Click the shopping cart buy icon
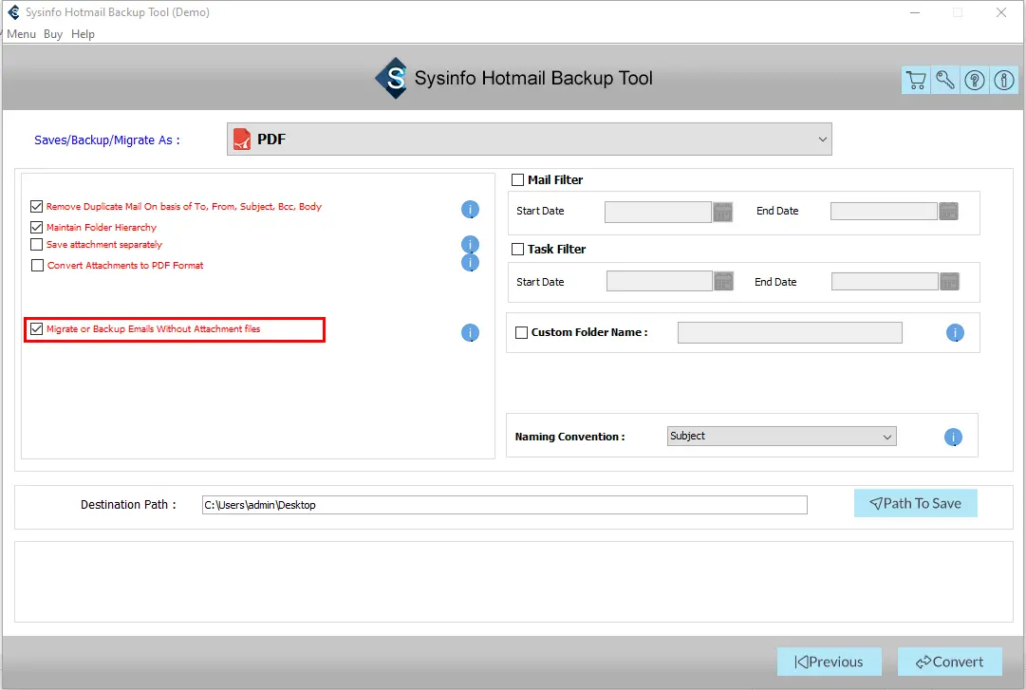1026x690 pixels. point(915,81)
